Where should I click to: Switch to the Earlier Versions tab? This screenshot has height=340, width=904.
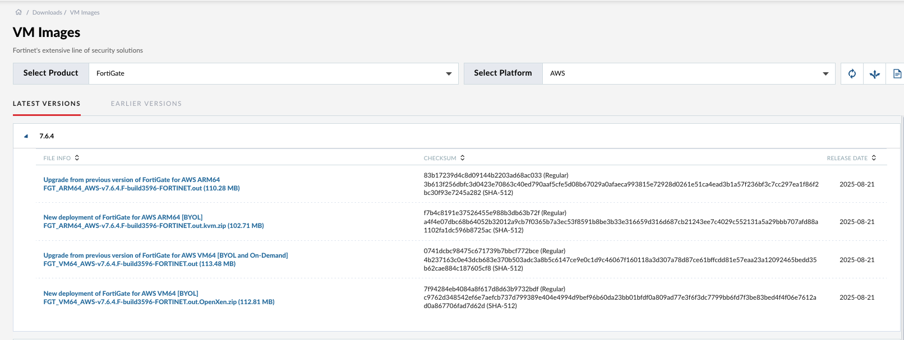(x=146, y=104)
